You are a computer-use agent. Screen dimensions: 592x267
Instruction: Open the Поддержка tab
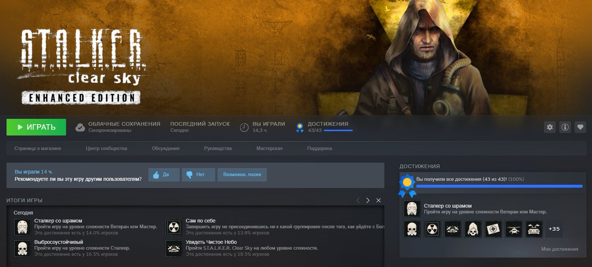point(319,148)
